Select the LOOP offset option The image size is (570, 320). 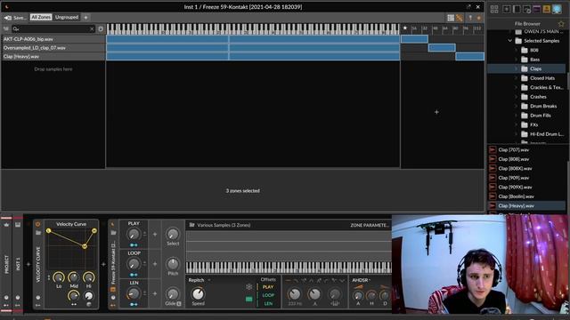pos(268,295)
